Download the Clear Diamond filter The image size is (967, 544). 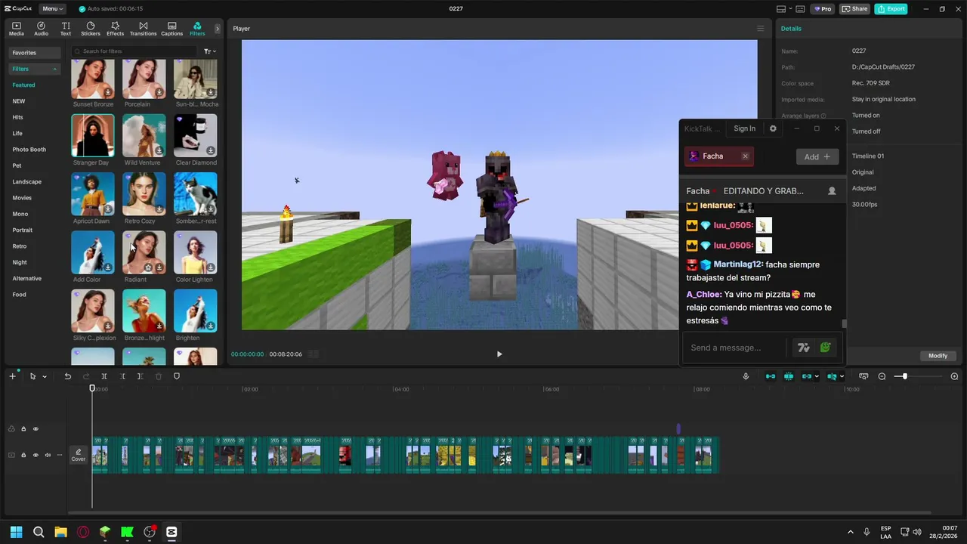211,150
